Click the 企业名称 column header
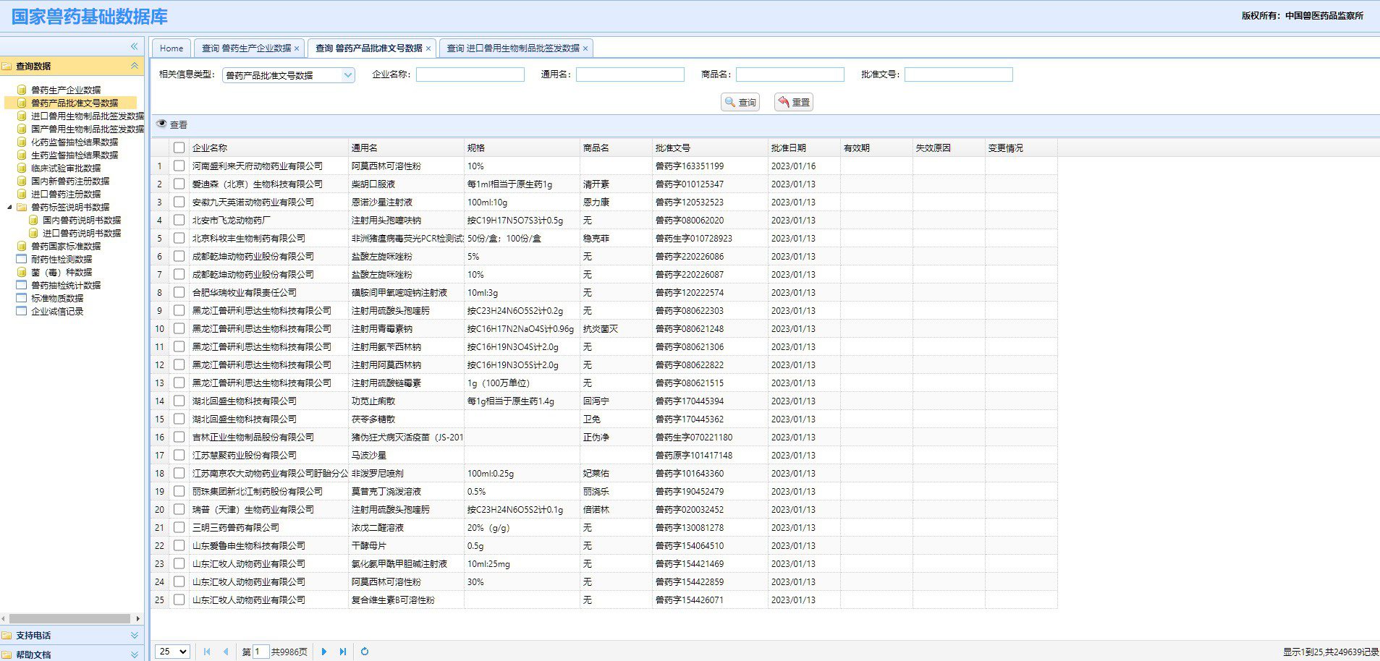Image resolution: width=1380 pixels, height=661 pixels. (x=268, y=148)
